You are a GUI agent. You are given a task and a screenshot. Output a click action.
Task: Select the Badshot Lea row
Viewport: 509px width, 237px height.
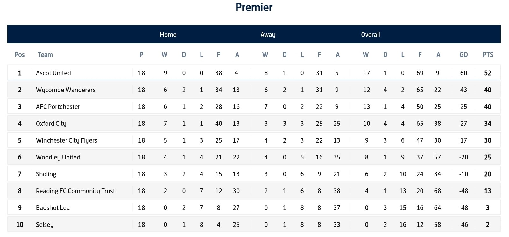pyautogui.click(x=254, y=208)
